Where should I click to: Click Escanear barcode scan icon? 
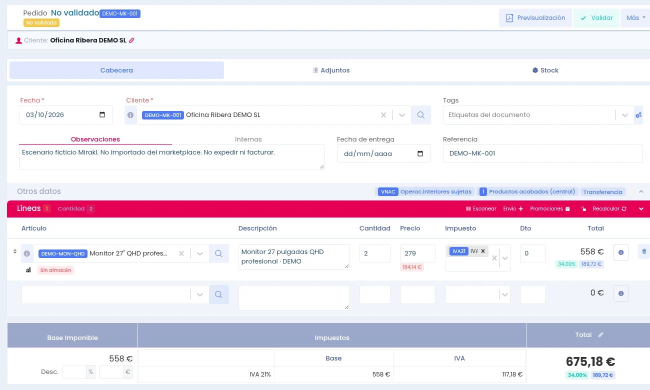(x=481, y=209)
